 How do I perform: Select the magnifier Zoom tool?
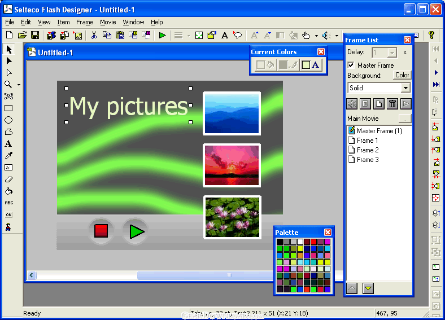point(8,85)
